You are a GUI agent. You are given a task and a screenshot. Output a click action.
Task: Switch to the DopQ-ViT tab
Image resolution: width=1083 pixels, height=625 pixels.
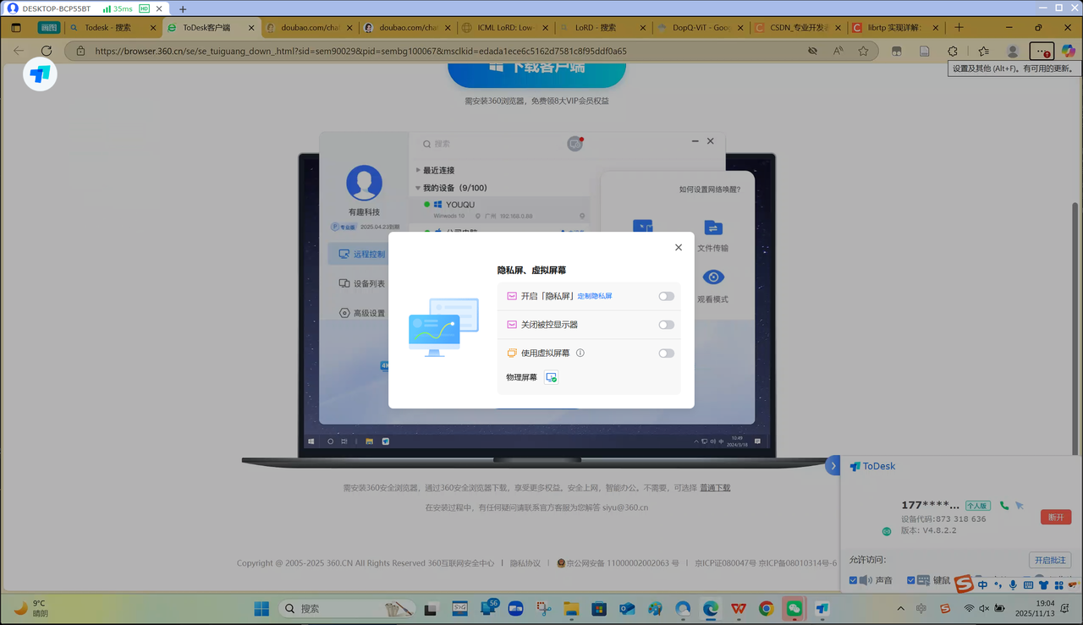[x=701, y=27]
